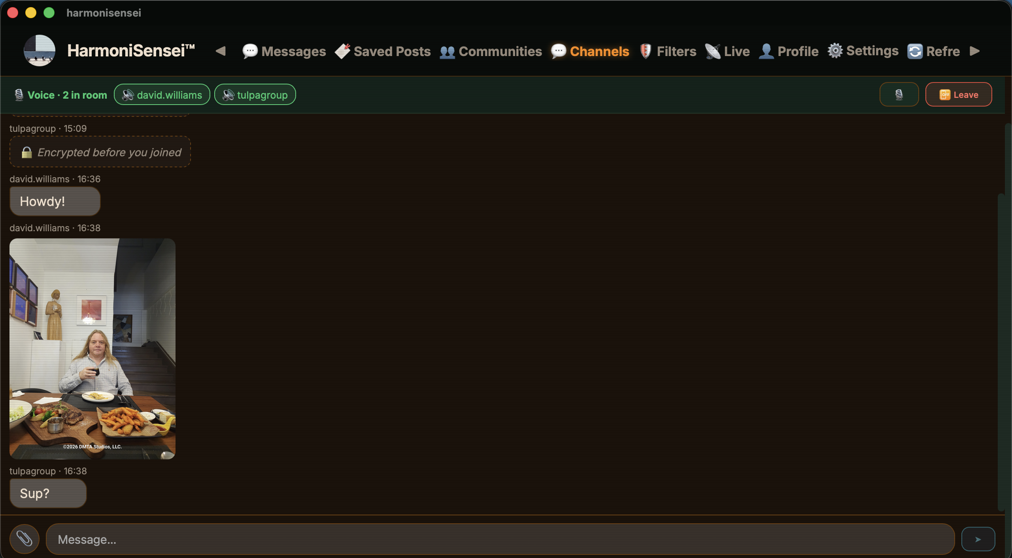Click the "Encrypted before you joined" message
This screenshot has width=1012, height=558.
(x=100, y=152)
